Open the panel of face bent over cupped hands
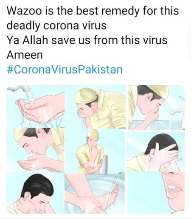 (36, 150)
